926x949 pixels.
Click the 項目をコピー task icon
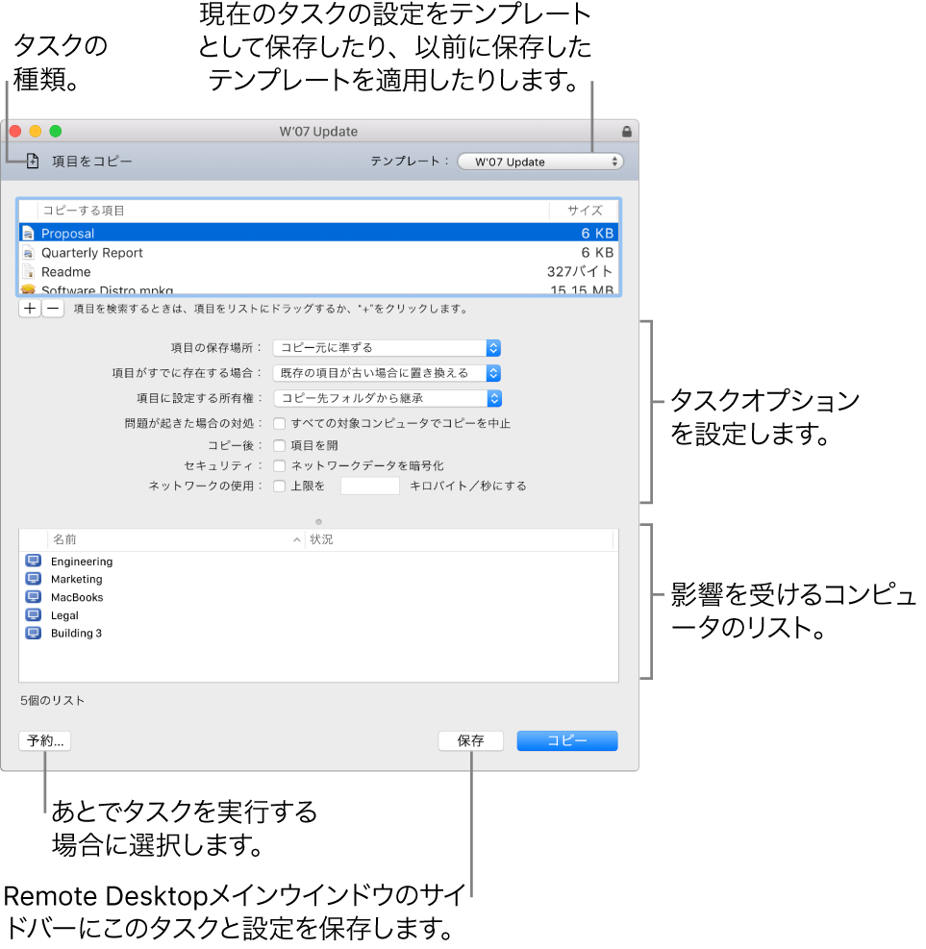click(x=30, y=162)
